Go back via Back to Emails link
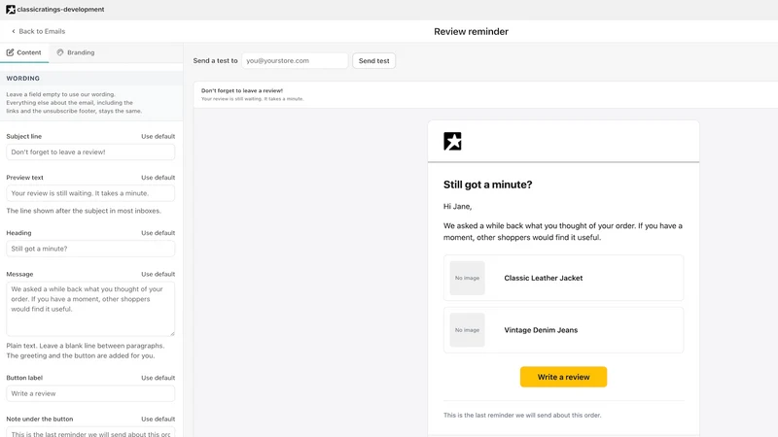Screen dimensions: 778x437 38,31
